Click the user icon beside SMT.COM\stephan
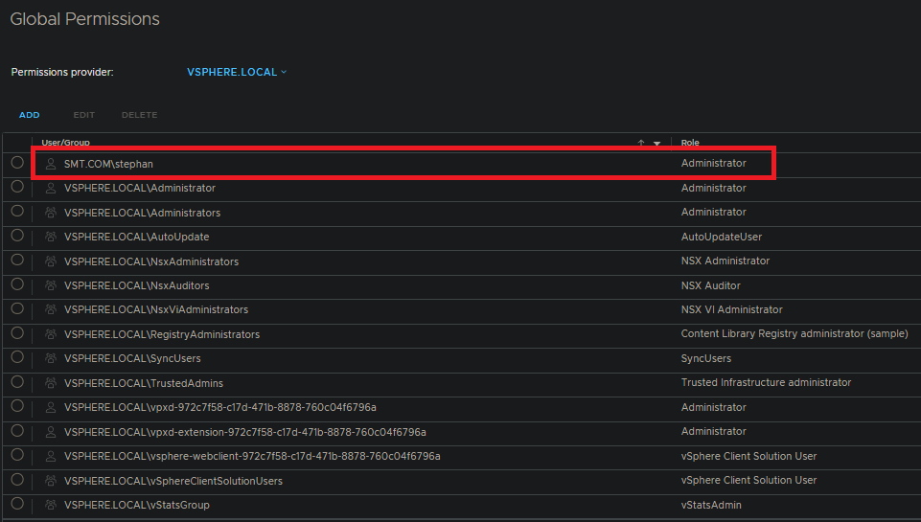The height and width of the screenshot is (522, 921). 51,164
